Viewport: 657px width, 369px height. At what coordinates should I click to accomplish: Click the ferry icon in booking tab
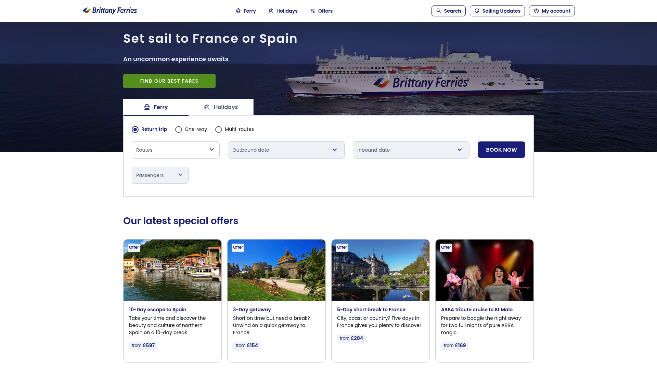click(x=147, y=107)
